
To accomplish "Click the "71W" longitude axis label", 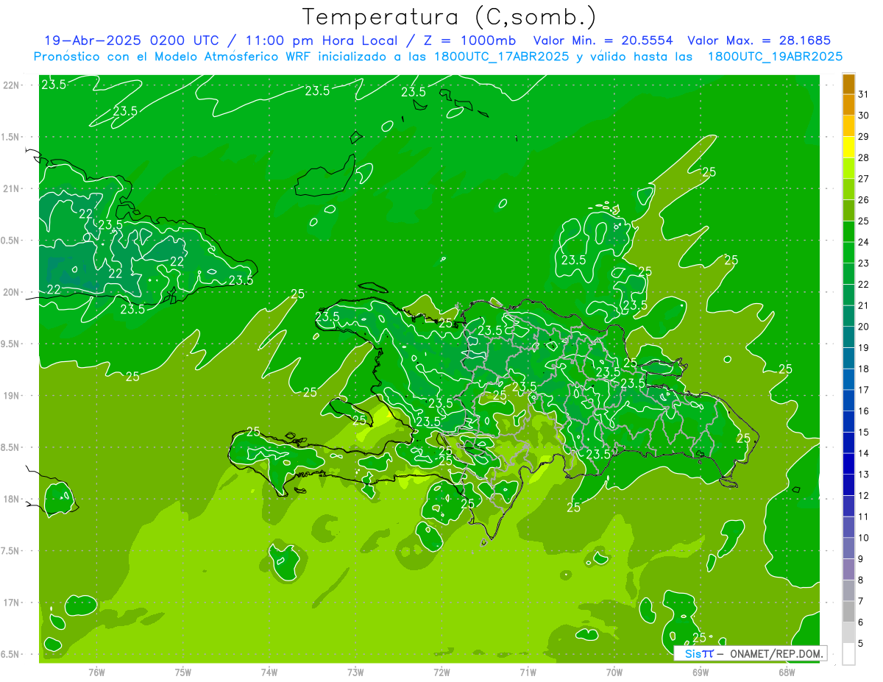I will coord(528,672).
